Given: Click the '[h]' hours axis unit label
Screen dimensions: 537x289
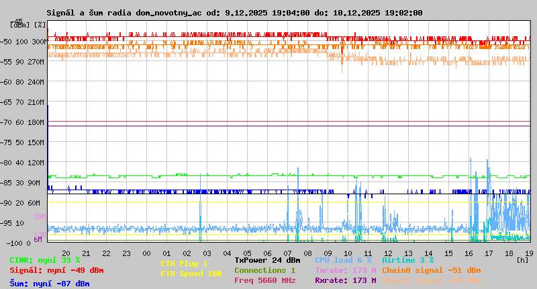Looking at the screenshot, I should point(523,260).
